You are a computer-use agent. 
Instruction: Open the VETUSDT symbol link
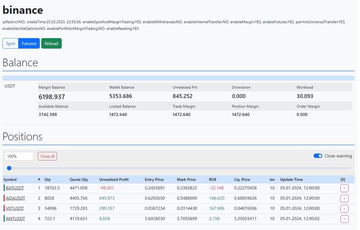(15, 208)
